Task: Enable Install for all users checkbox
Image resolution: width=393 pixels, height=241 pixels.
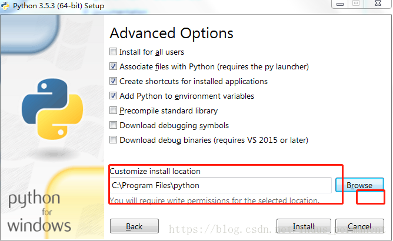Action: [x=113, y=52]
